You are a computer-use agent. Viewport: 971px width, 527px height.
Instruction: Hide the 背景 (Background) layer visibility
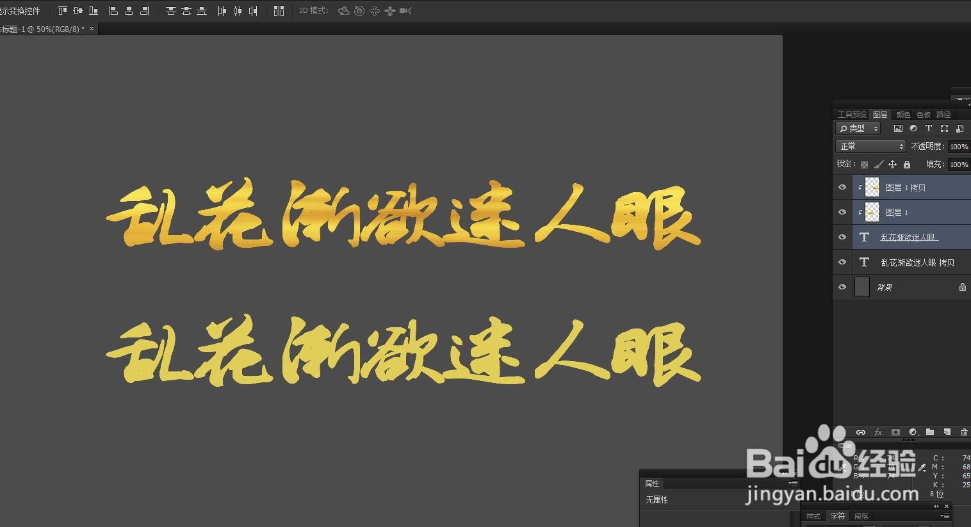pos(842,287)
